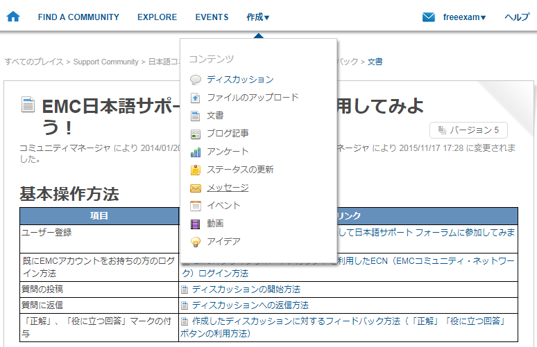Expand the freeexam user dropdown
The image size is (537, 347).
coord(464,17)
